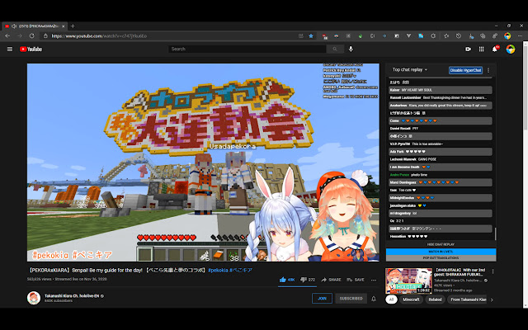
Task: Click the 'This is too adorable' chat message
Action: click(x=440, y=144)
